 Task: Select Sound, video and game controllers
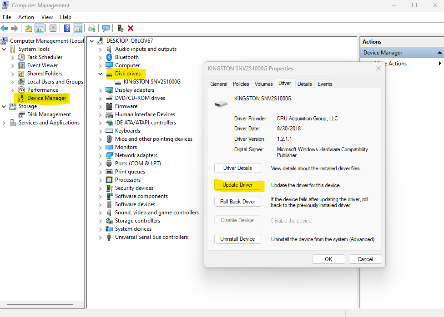coord(157,213)
